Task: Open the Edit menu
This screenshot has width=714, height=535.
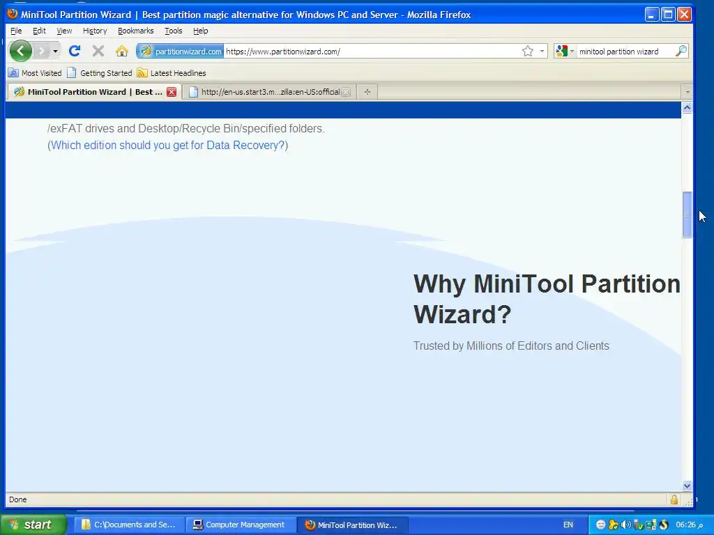Action: click(x=39, y=31)
